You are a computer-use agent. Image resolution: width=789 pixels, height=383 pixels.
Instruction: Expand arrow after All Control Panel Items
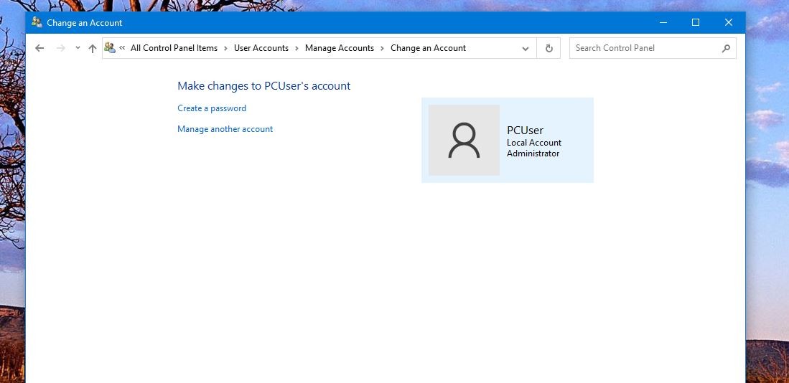(x=225, y=48)
